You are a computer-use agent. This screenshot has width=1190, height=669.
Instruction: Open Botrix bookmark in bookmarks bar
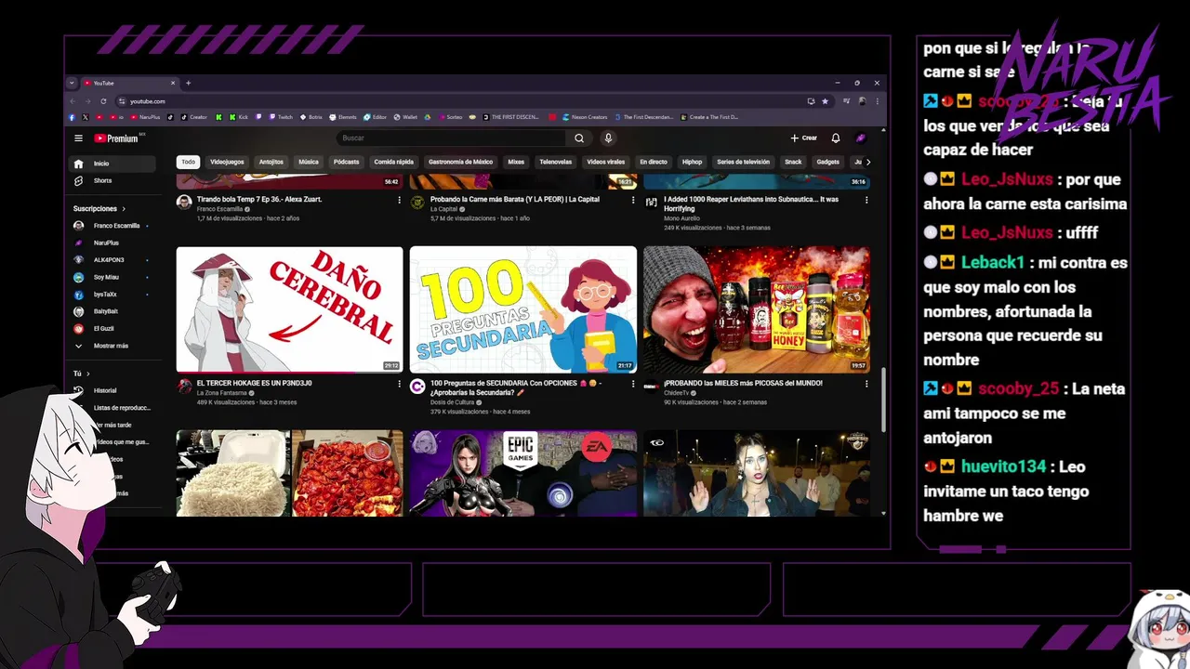311,117
